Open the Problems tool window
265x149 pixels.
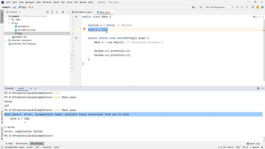click(x=22, y=144)
